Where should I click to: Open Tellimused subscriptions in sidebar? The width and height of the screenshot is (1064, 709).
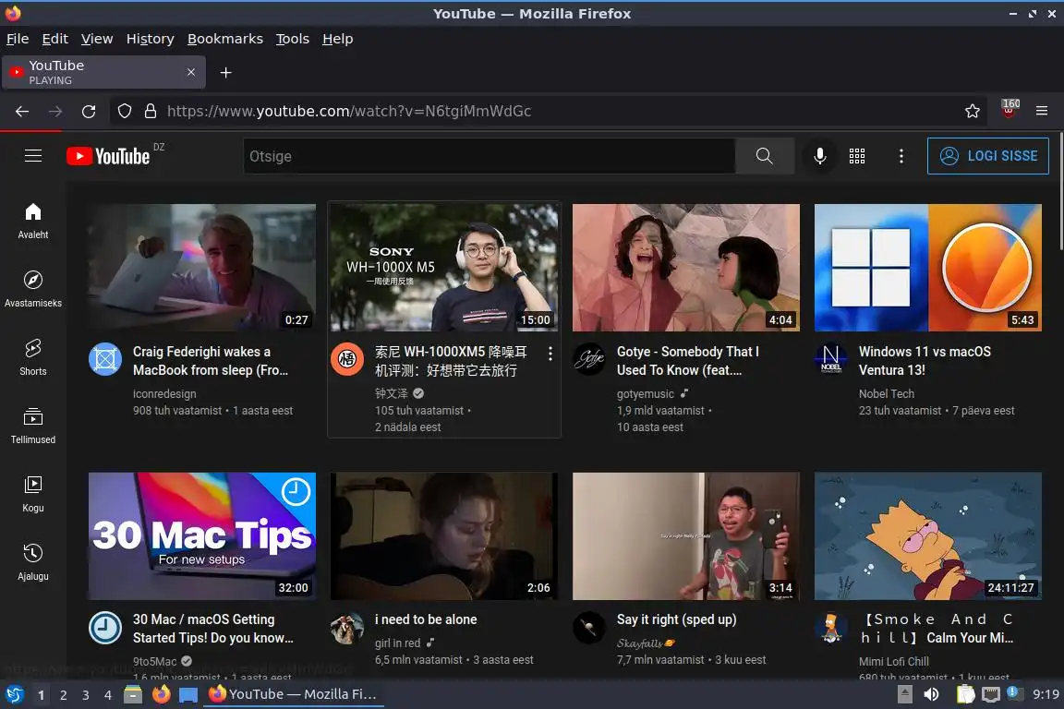33,427
